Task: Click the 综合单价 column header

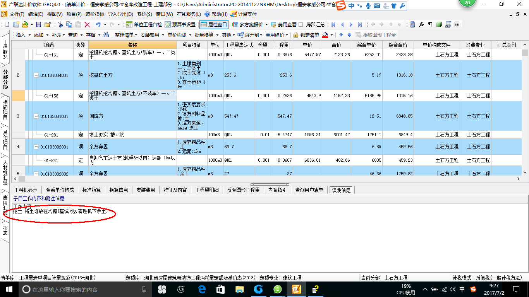Action: click(367, 45)
